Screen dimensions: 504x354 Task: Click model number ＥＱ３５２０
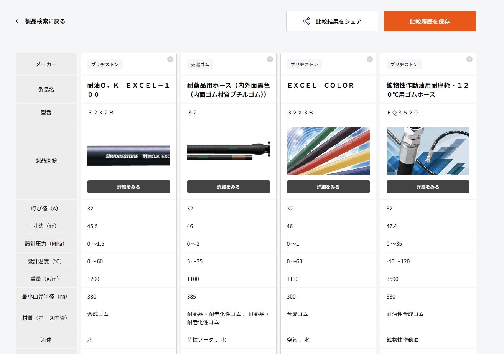point(402,113)
